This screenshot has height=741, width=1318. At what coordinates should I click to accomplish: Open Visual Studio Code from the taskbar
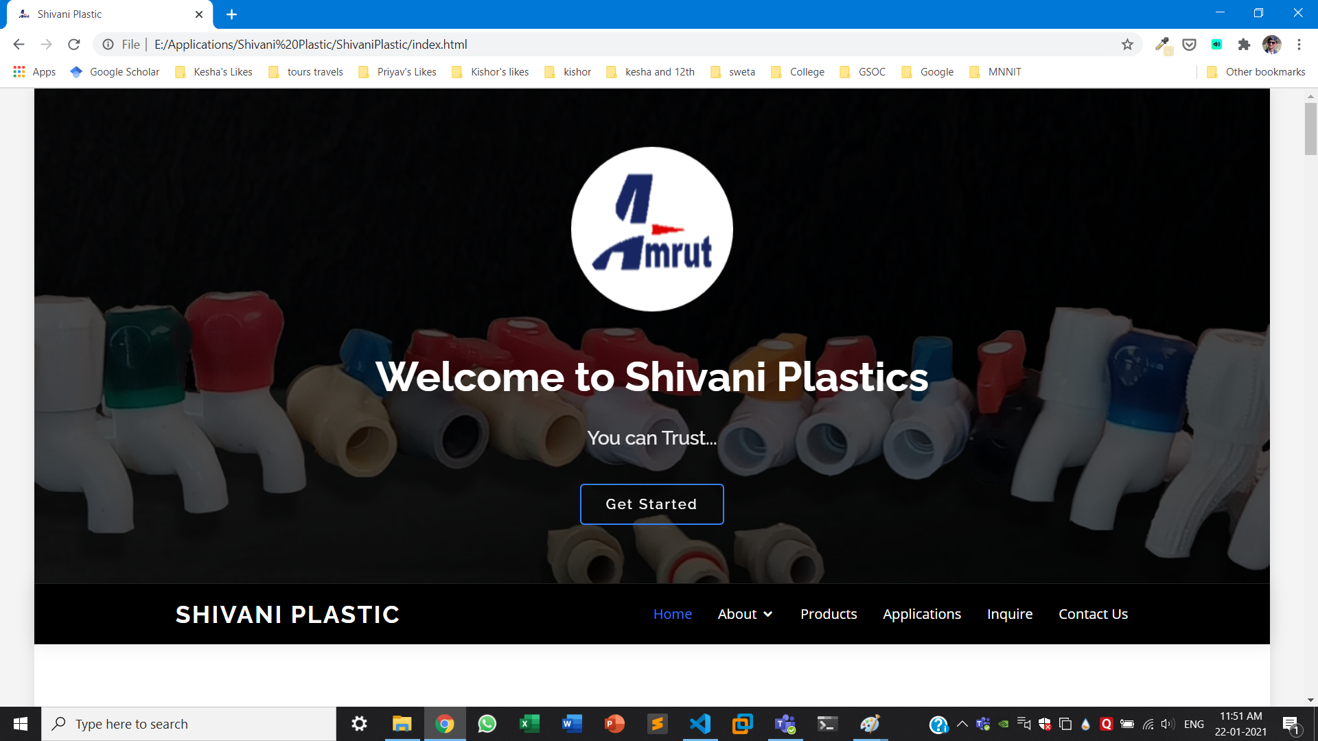tap(700, 724)
